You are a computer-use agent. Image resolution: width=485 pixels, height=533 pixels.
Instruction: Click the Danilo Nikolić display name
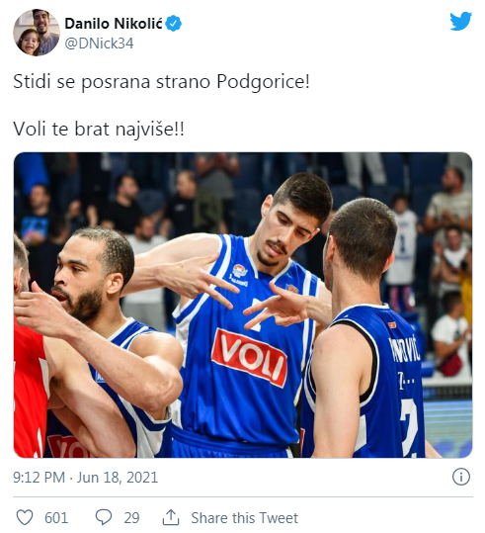click(x=114, y=24)
